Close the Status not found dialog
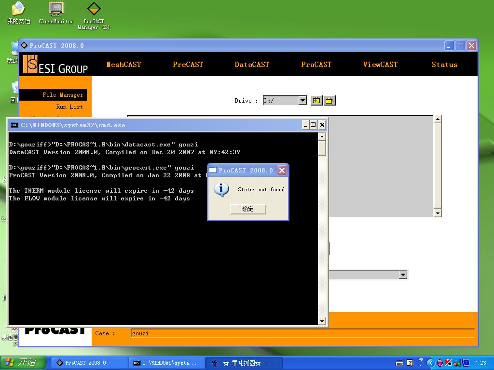The height and width of the screenshot is (370, 494). coord(282,170)
